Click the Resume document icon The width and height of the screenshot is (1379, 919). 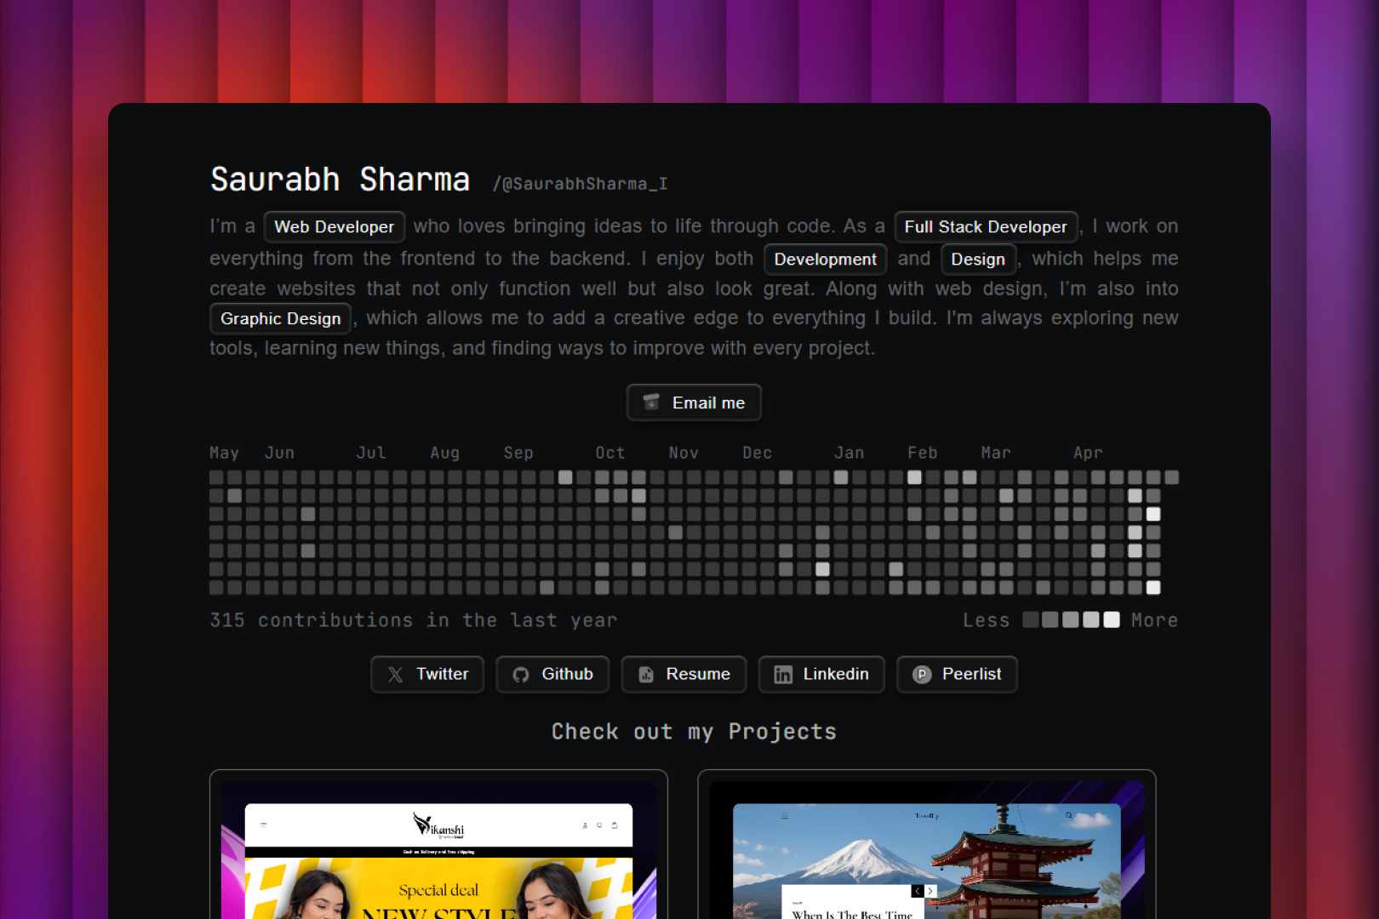(x=646, y=675)
